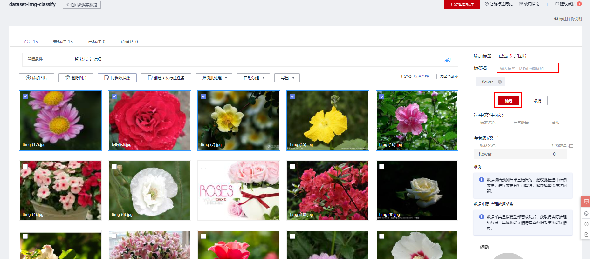The height and width of the screenshot is (259, 590).
Task: Confirm the label with the red 确定 button
Action: tap(509, 101)
